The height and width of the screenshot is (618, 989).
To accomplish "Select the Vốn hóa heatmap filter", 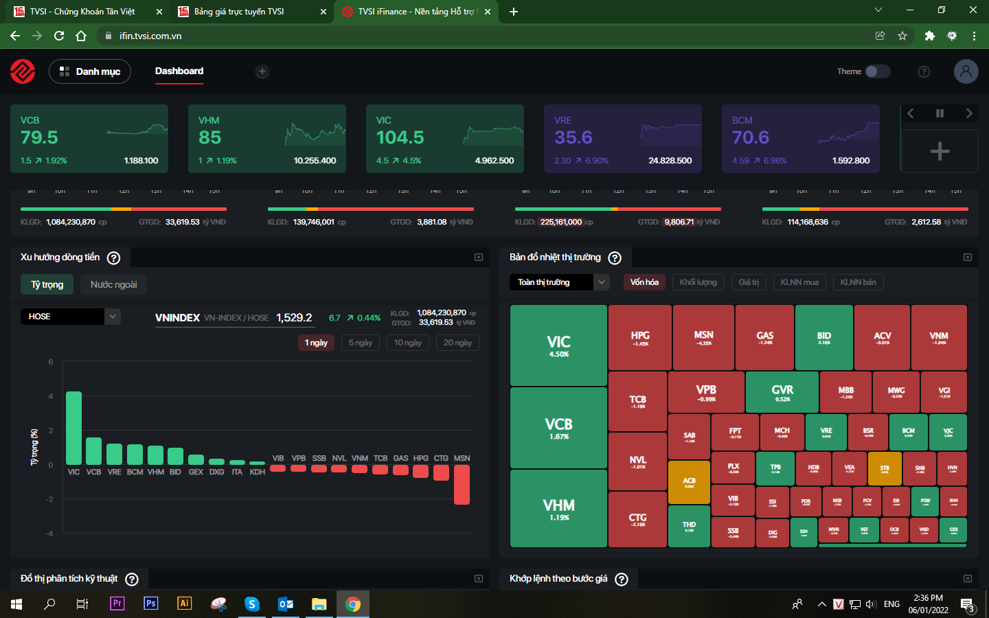I will pos(644,282).
